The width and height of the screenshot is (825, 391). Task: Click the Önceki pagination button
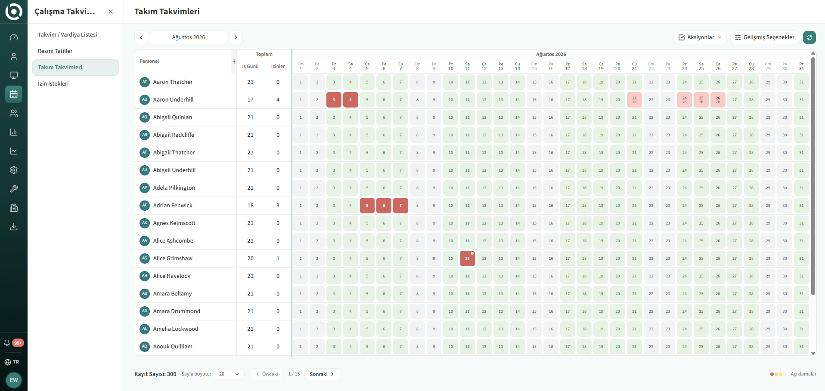(267, 374)
